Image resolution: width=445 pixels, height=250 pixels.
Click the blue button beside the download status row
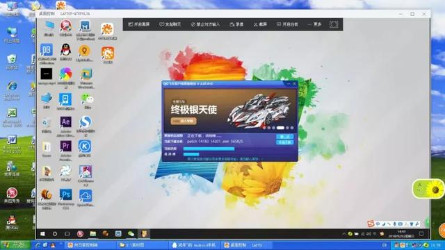click(x=284, y=136)
